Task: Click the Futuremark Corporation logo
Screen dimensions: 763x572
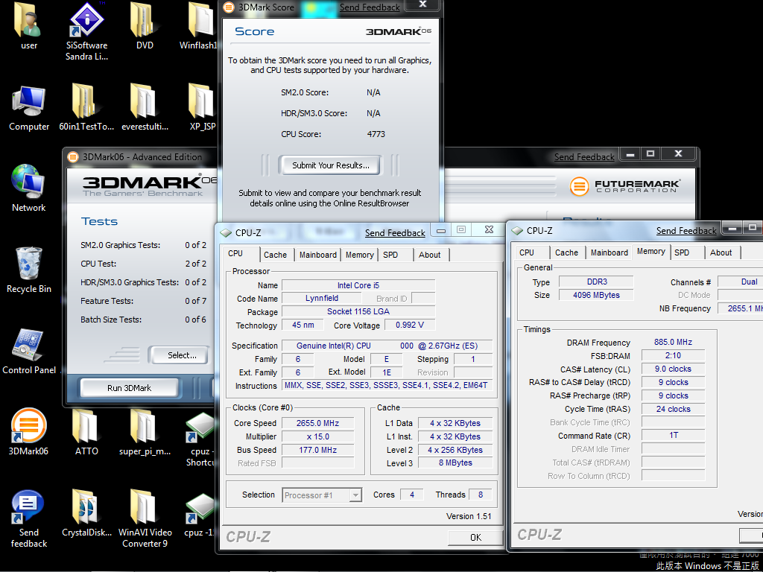Action: pos(625,185)
